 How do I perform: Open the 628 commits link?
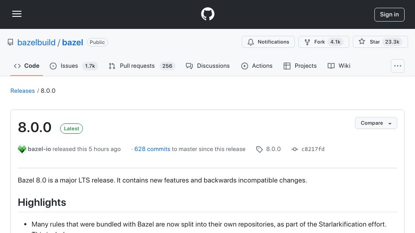152,149
